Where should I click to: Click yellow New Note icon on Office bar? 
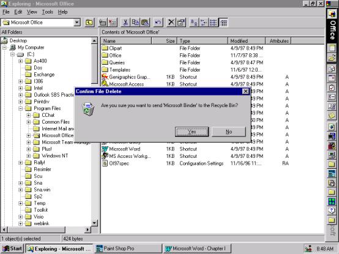[332, 116]
